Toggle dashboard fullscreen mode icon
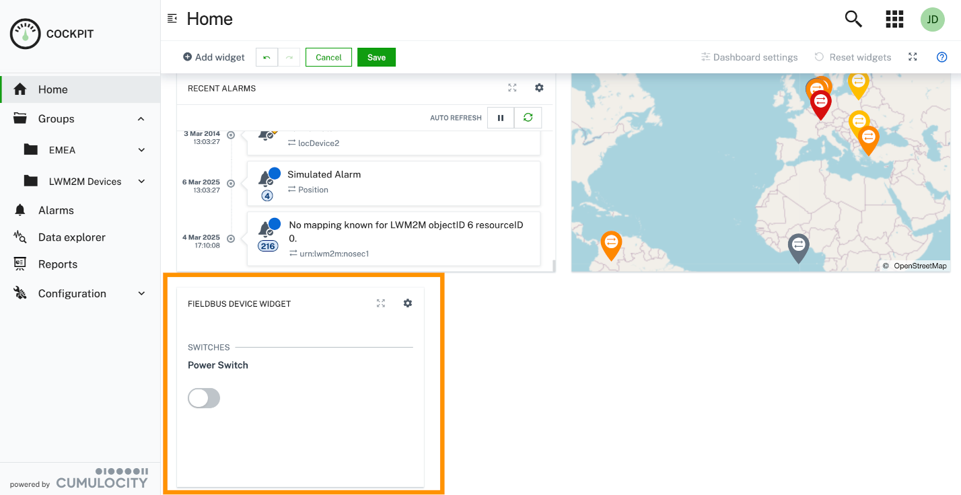 click(913, 57)
